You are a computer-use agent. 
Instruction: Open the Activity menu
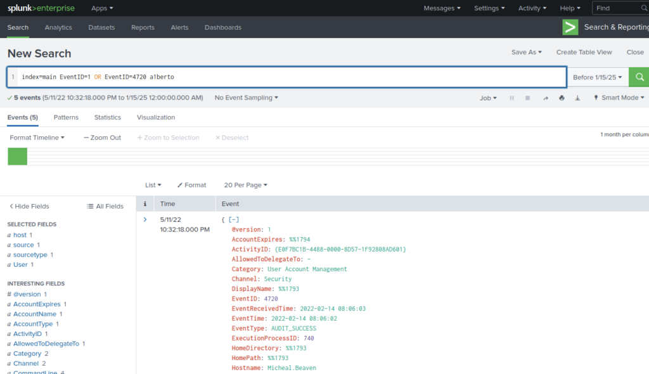click(532, 8)
